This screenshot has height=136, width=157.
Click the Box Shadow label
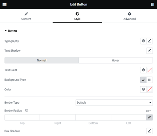(12, 131)
